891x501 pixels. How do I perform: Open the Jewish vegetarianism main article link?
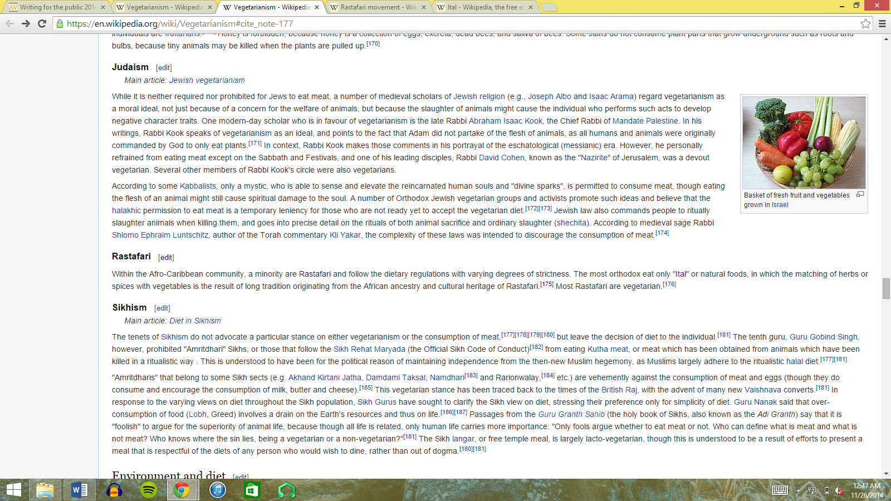pyautogui.click(x=207, y=80)
